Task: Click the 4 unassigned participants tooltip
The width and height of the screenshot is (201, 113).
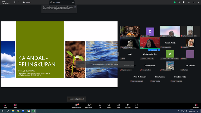Action: [76, 99]
